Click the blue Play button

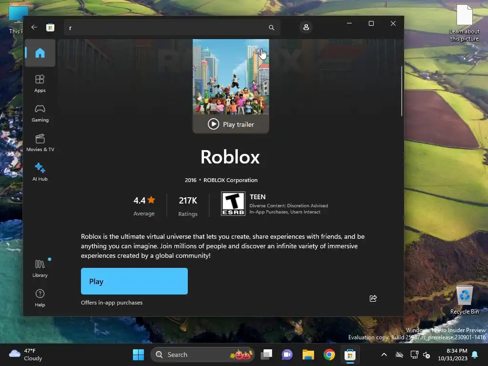[x=134, y=281]
